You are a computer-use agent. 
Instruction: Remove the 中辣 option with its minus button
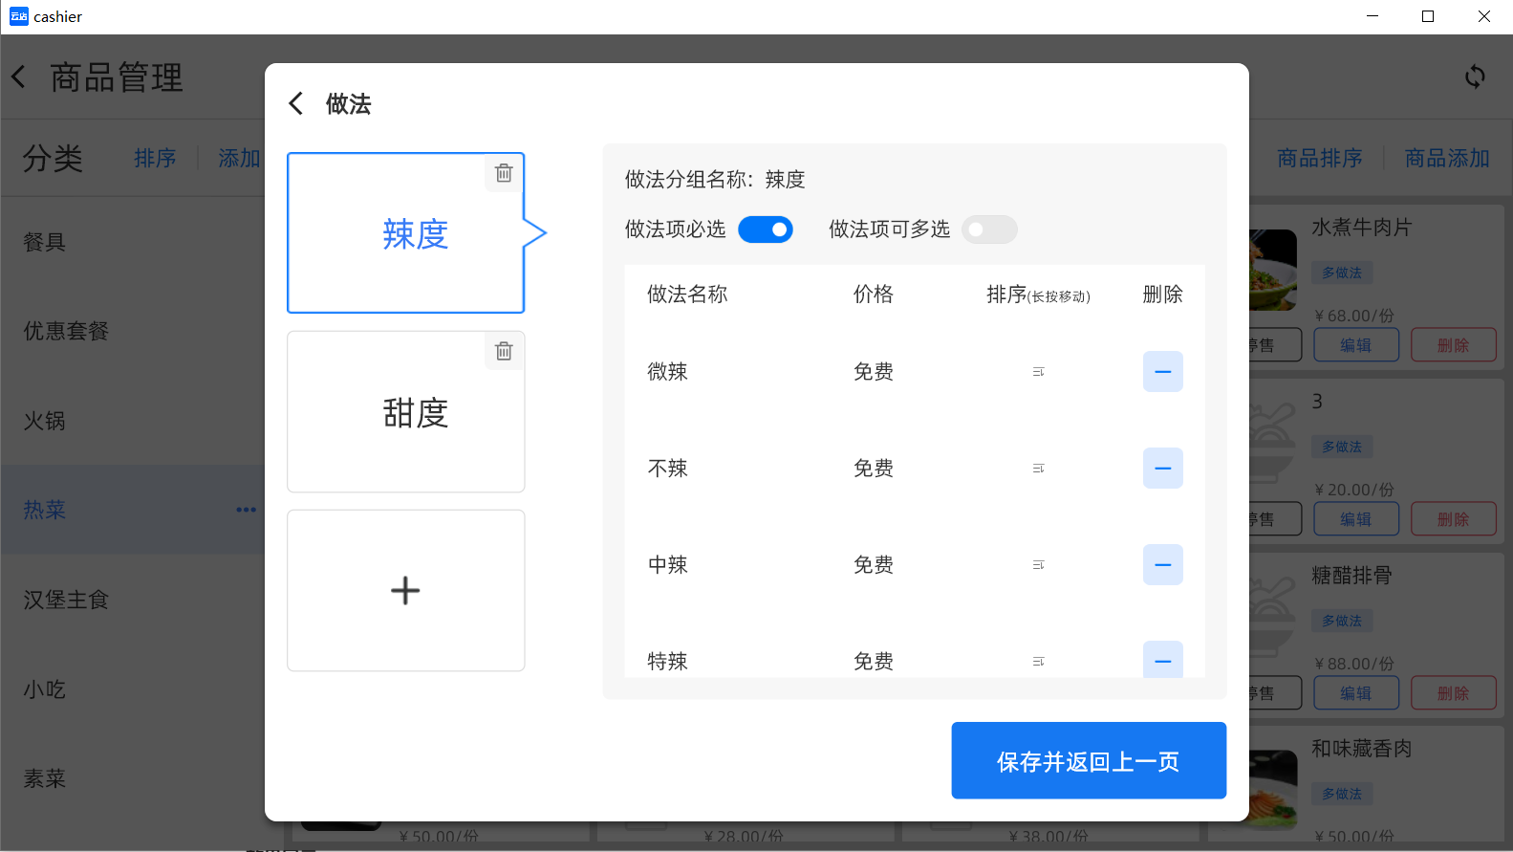point(1163,565)
